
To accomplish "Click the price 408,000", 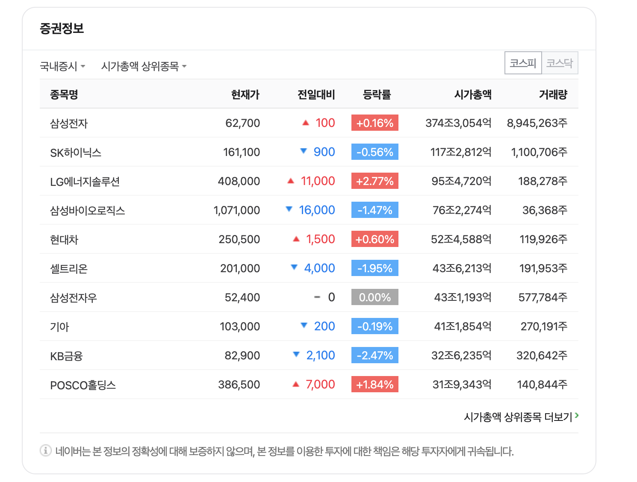I will pos(239,181).
